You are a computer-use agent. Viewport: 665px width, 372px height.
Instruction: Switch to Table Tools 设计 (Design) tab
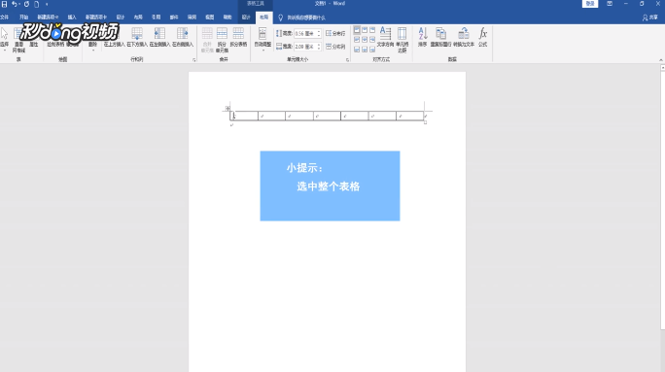point(246,17)
